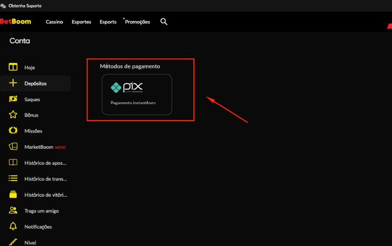Screen dimensions: 392x246
Task: Click the Hoje dashboard icon
Action: 13,67
